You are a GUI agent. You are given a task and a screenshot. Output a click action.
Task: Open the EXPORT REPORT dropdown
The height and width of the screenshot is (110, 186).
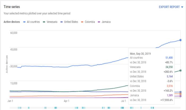[169, 7]
